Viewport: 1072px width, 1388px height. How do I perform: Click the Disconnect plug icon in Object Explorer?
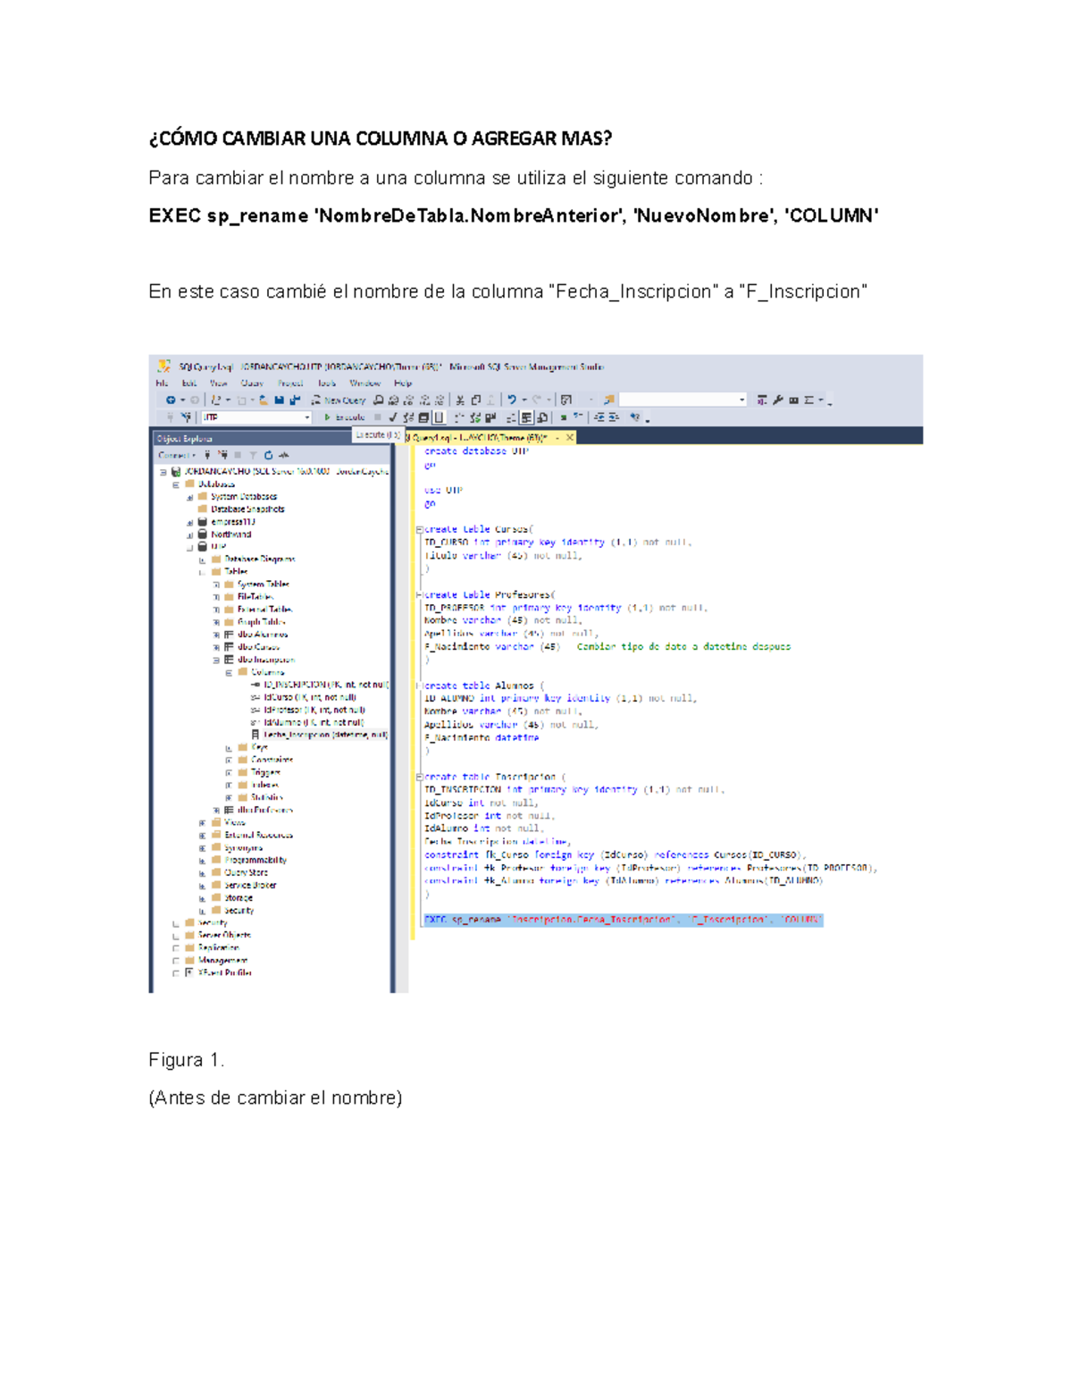223,455
